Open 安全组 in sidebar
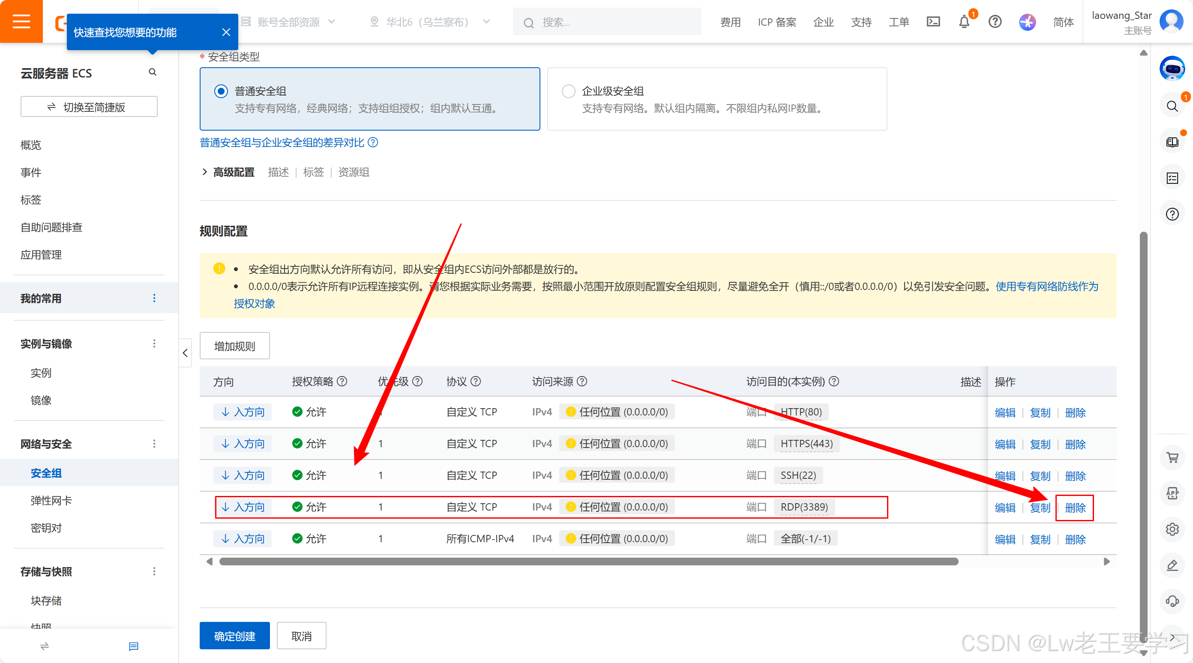The height and width of the screenshot is (663, 1193). tap(46, 473)
